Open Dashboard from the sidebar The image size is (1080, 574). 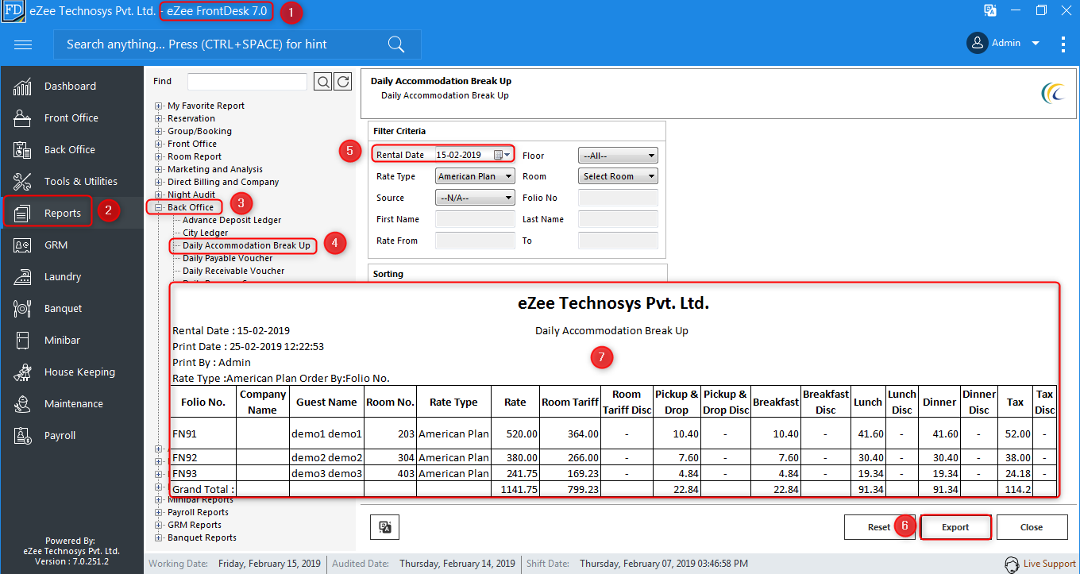(71, 86)
